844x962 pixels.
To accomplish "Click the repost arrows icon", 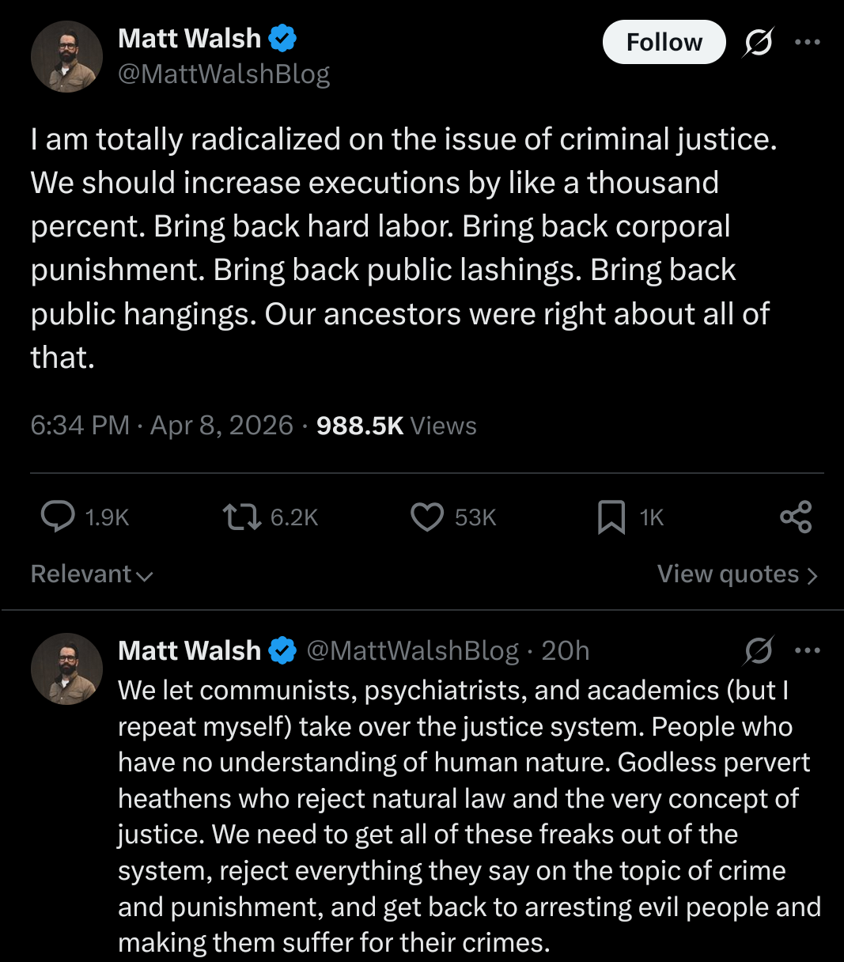I will pos(241,517).
